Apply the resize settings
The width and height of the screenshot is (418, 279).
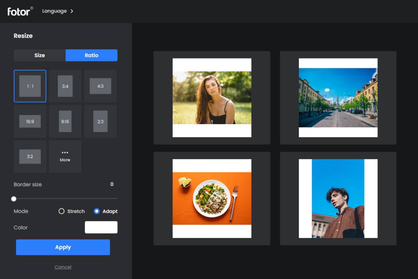tap(63, 247)
